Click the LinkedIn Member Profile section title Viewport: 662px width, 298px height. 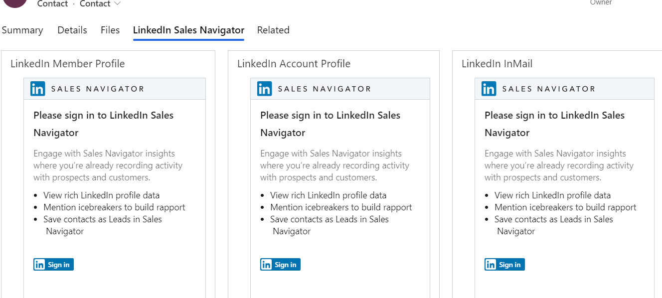pos(68,64)
